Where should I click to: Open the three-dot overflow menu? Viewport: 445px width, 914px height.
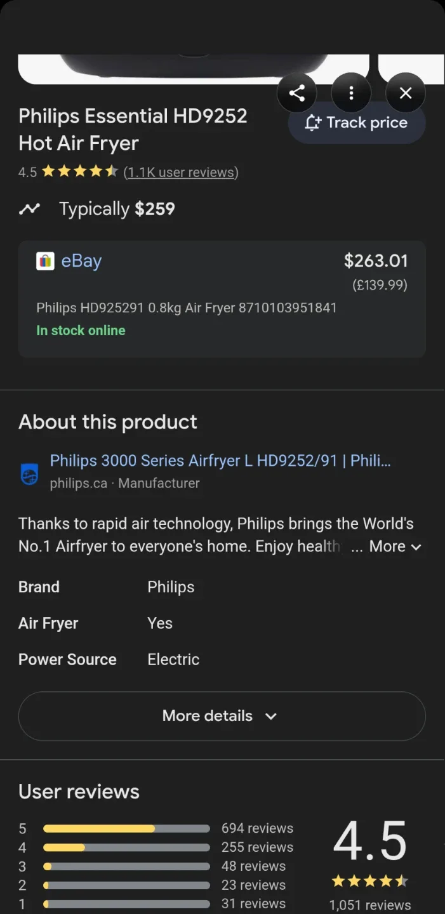351,93
